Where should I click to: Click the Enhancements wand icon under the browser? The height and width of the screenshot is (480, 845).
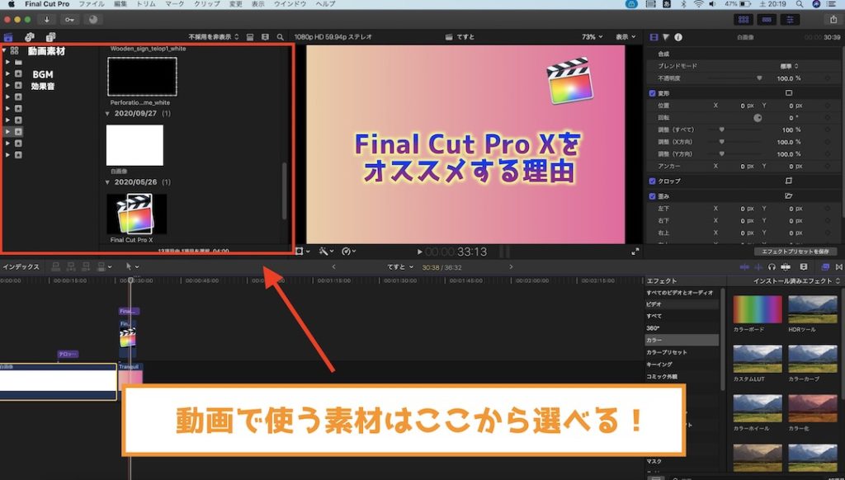click(x=323, y=252)
